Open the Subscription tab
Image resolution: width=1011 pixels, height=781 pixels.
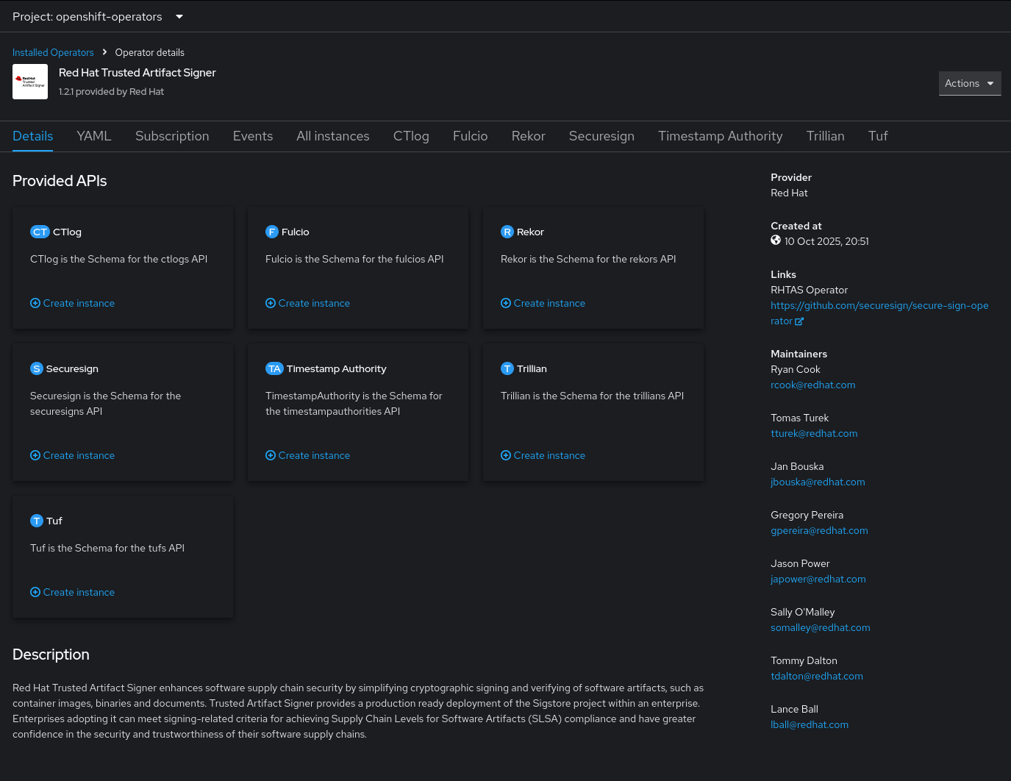(x=172, y=136)
